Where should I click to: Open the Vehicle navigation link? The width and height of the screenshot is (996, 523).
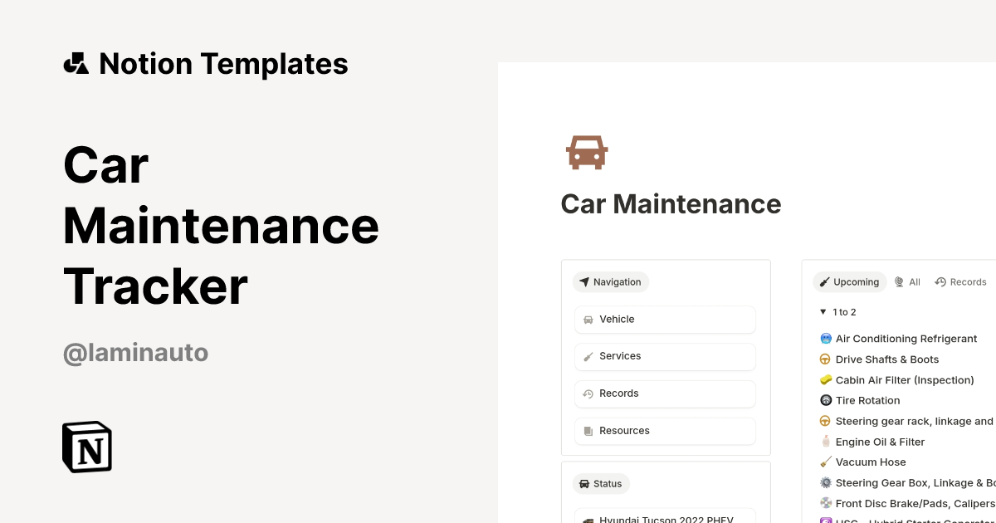point(665,320)
